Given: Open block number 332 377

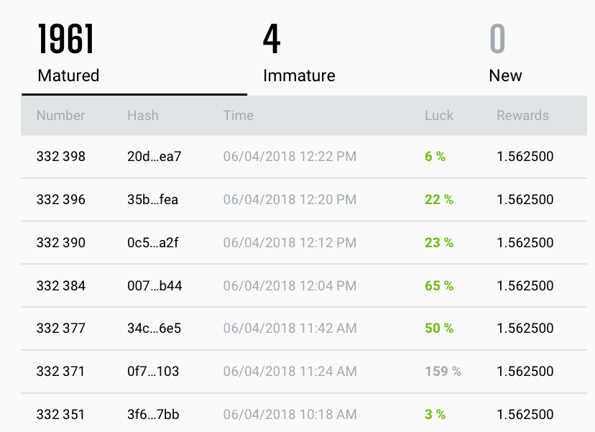Looking at the screenshot, I should [61, 328].
